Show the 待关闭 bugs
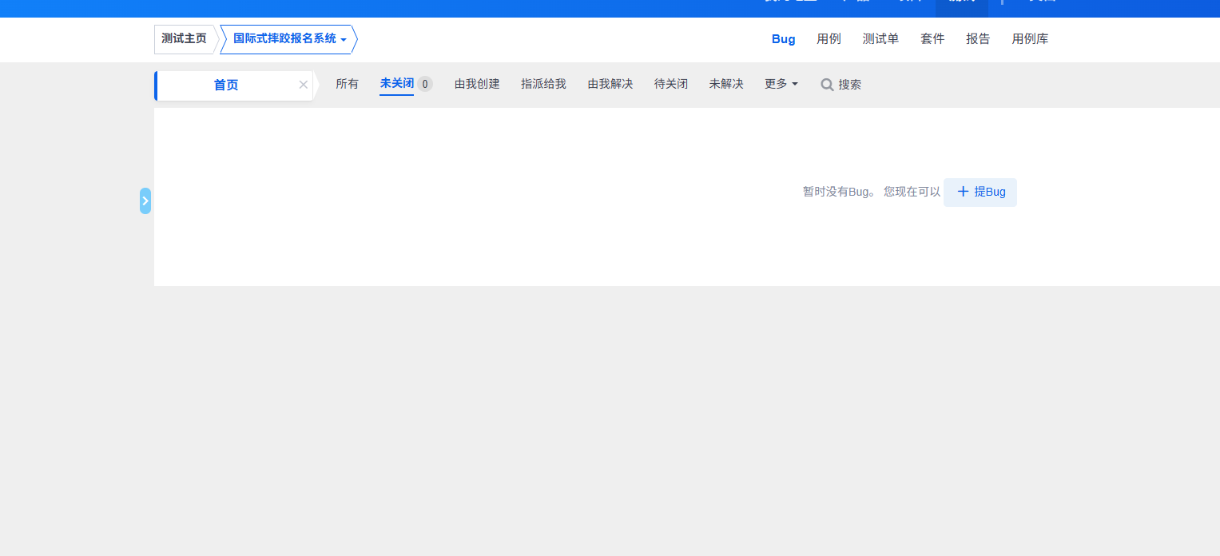The image size is (1220, 556). click(x=671, y=84)
